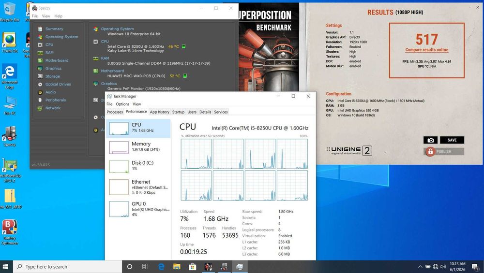The height and width of the screenshot is (273, 484).
Task: Switch to Task Manager taskbar button
Action: pos(240,267)
